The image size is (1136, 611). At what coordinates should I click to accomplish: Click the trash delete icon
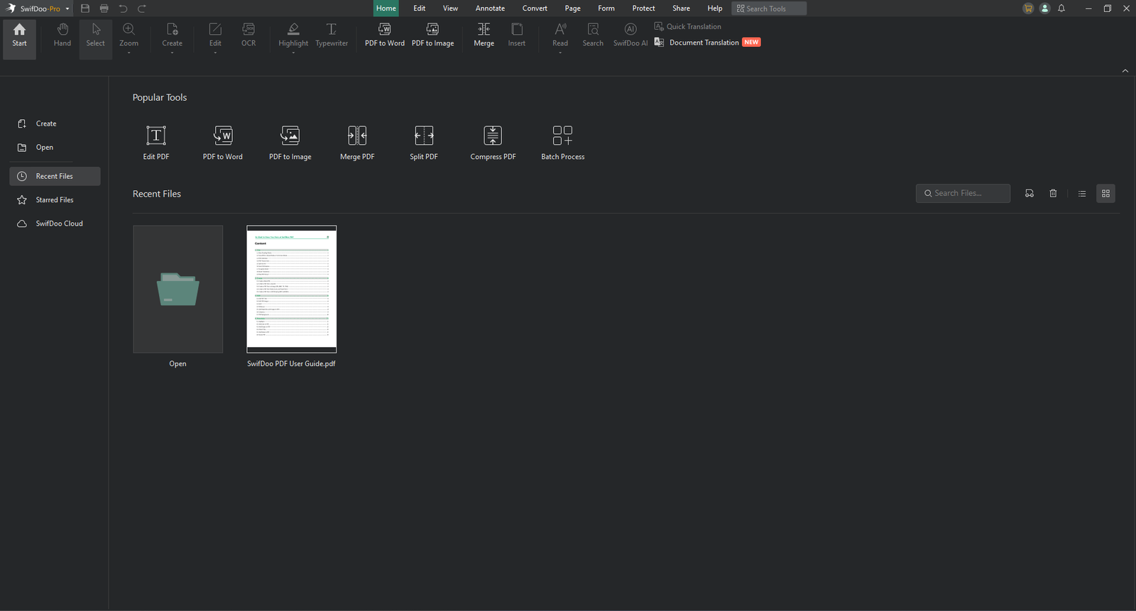(1053, 193)
